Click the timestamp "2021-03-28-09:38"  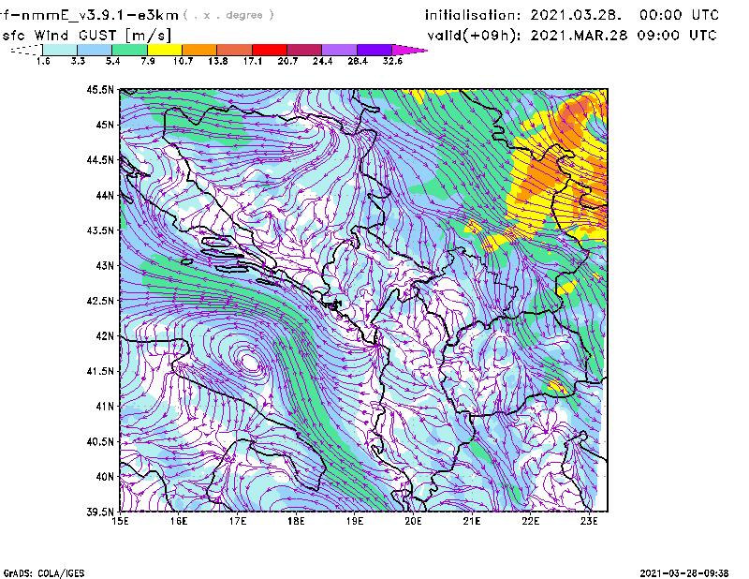(x=684, y=573)
